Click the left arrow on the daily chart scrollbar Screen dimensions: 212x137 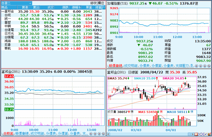tap(108, 134)
